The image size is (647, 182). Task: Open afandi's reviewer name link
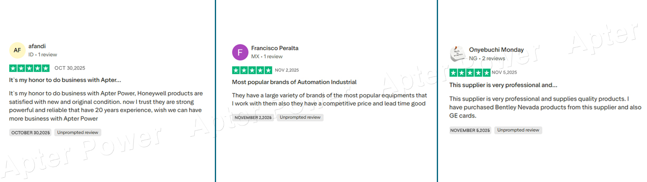click(37, 46)
